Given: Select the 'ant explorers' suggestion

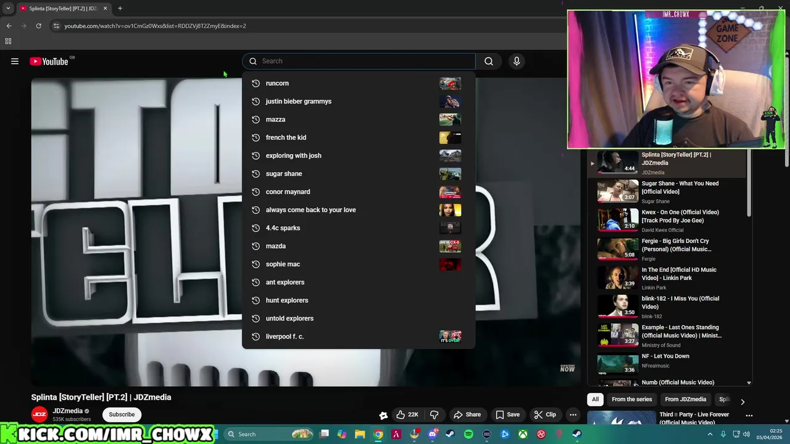Looking at the screenshot, I should (x=359, y=282).
